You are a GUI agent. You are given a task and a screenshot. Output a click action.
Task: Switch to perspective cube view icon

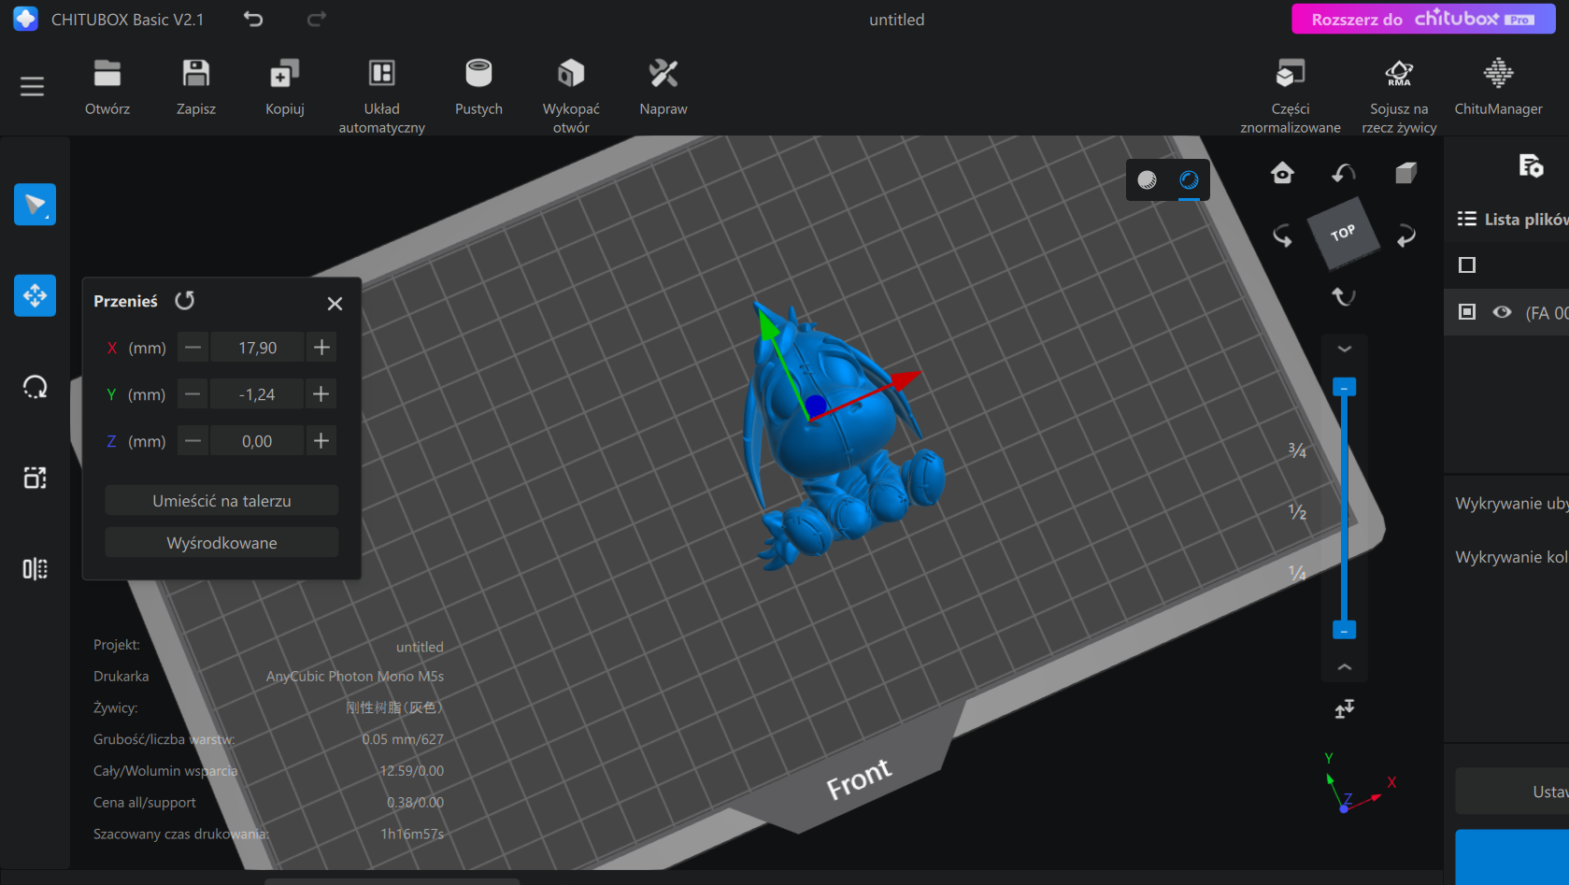pos(1405,173)
